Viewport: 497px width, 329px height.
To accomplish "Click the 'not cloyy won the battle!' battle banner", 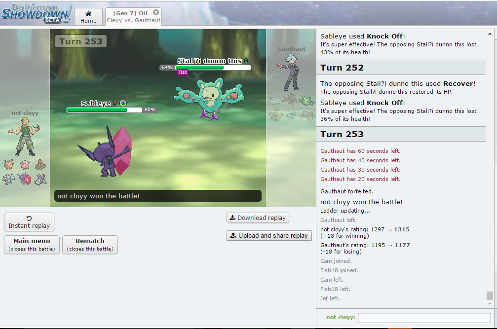I will (x=158, y=196).
